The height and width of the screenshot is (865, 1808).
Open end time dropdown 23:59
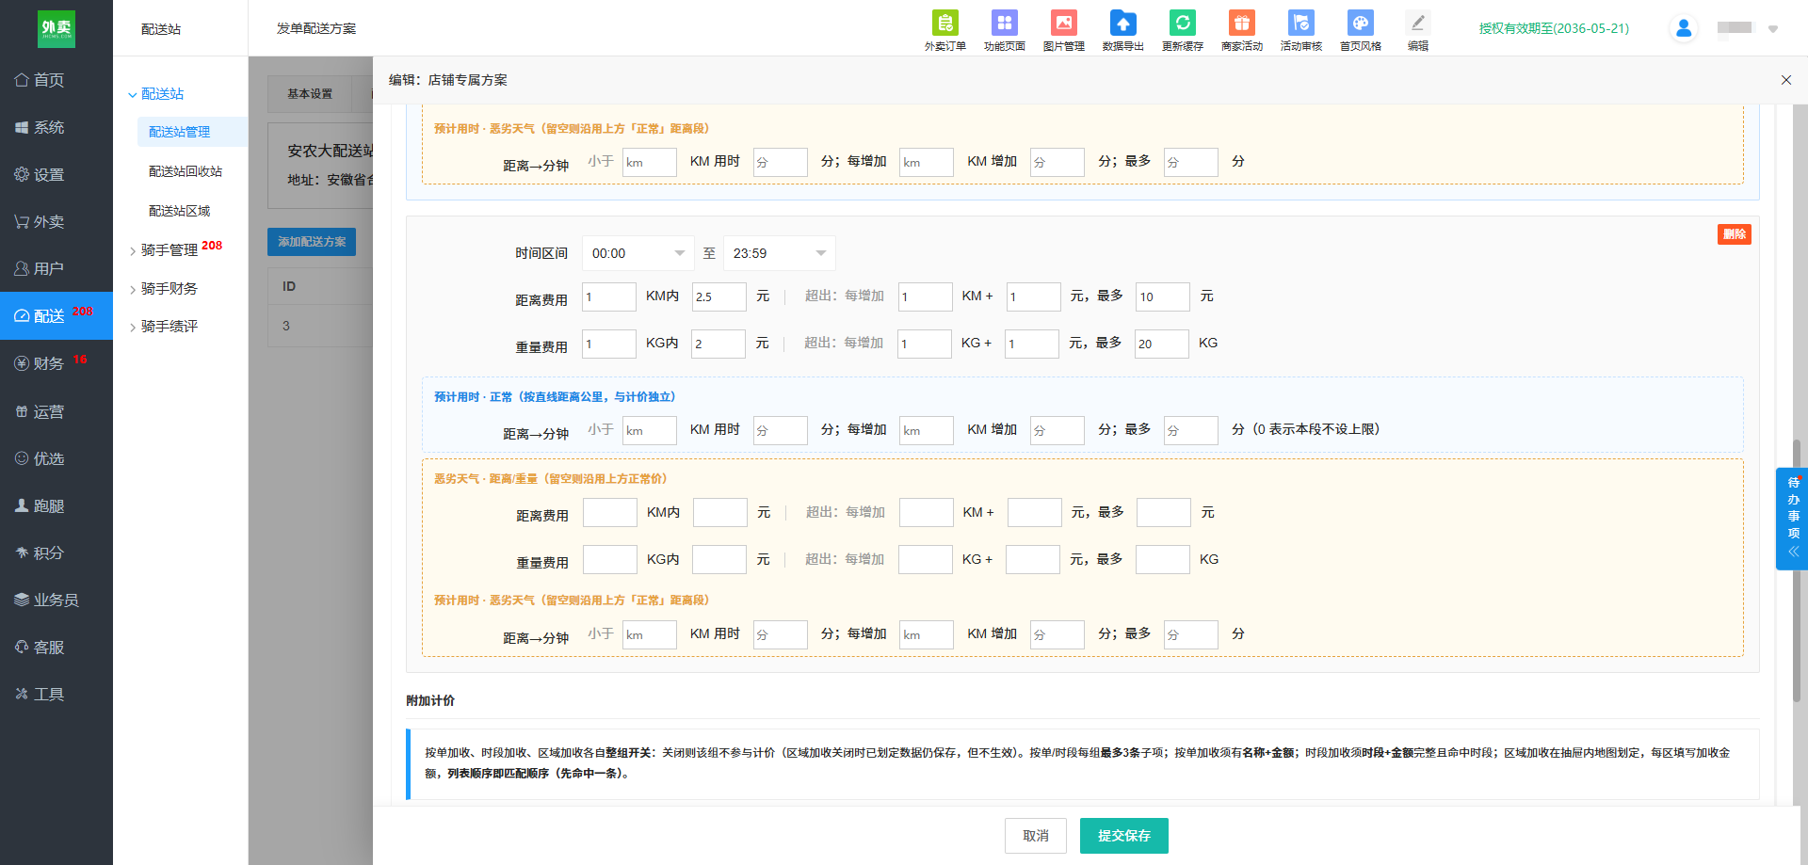[x=780, y=253]
